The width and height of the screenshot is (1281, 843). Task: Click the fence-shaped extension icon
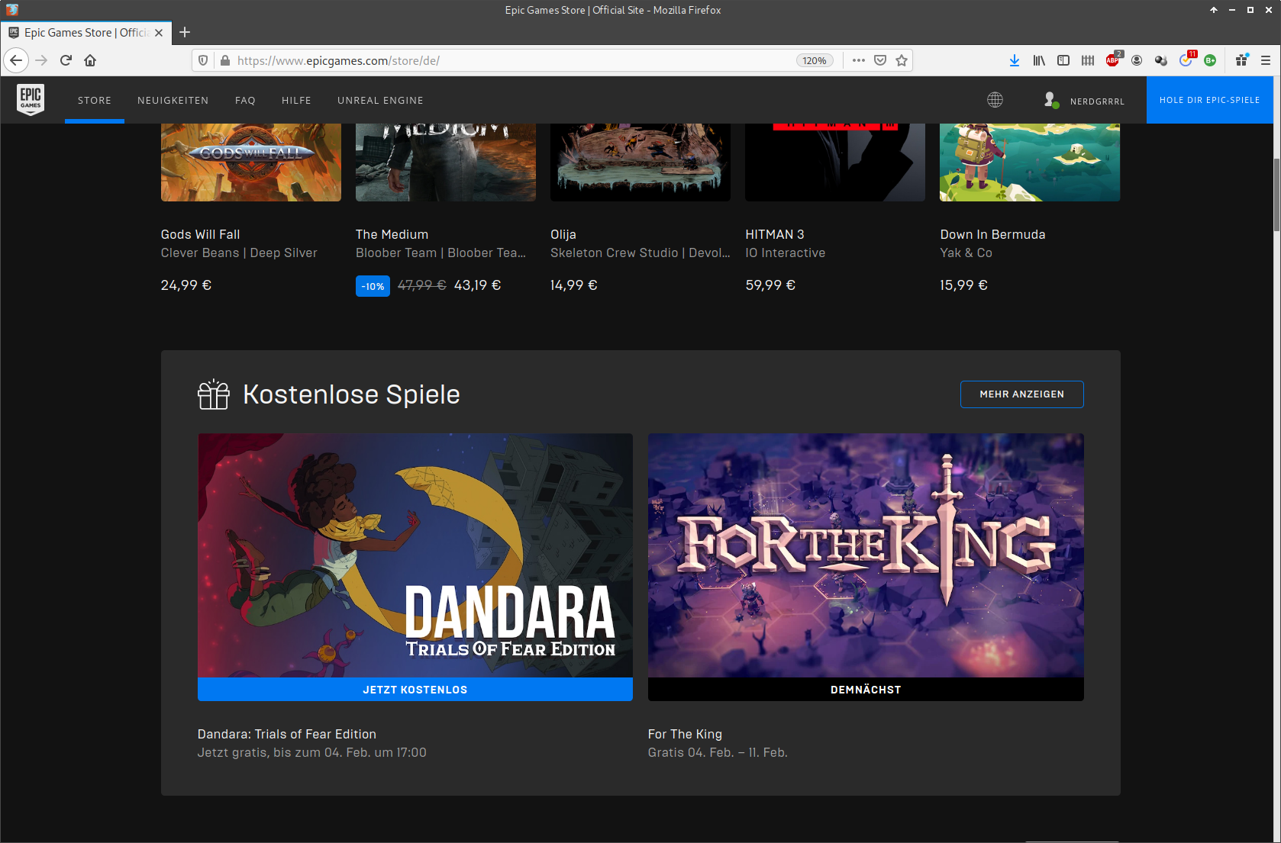1088,60
